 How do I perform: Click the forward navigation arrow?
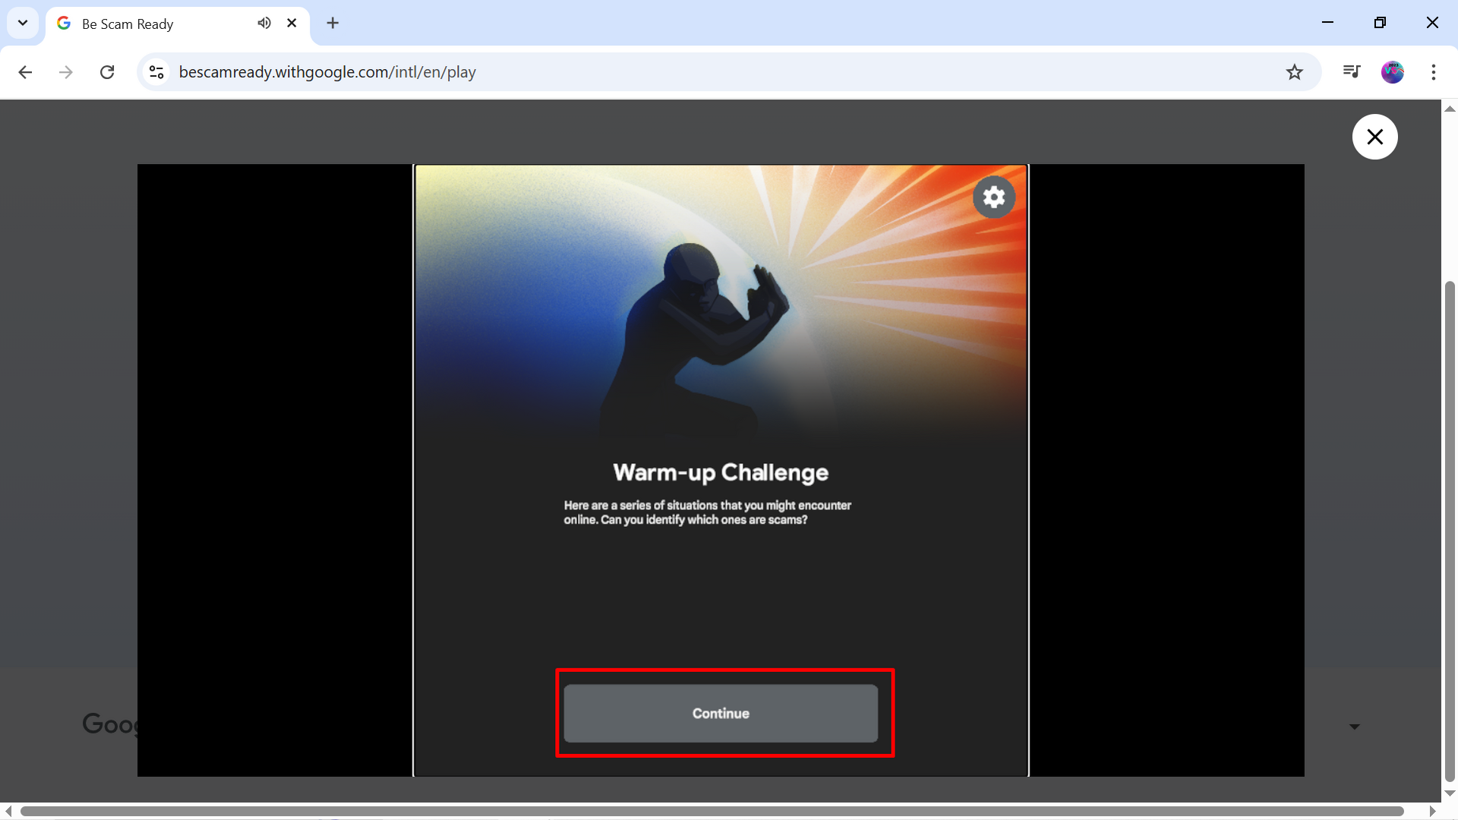[66, 72]
